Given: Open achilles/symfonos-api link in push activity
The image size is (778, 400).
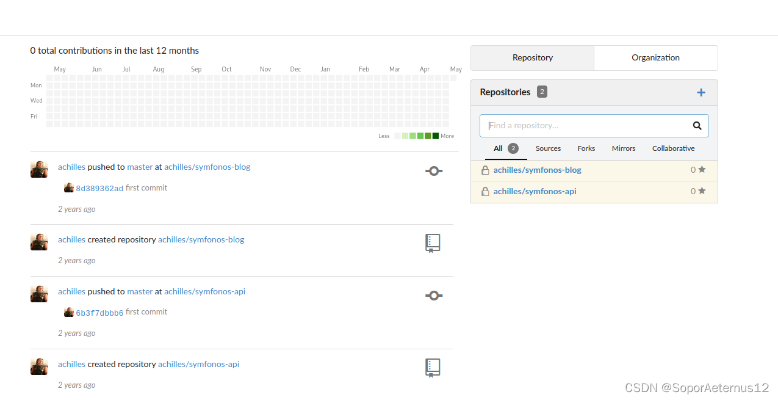Looking at the screenshot, I should 205,291.
